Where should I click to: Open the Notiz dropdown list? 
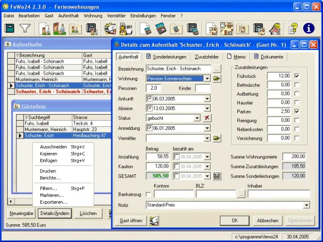point(306,205)
